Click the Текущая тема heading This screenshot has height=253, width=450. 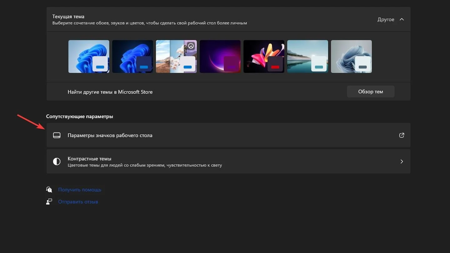(68, 17)
